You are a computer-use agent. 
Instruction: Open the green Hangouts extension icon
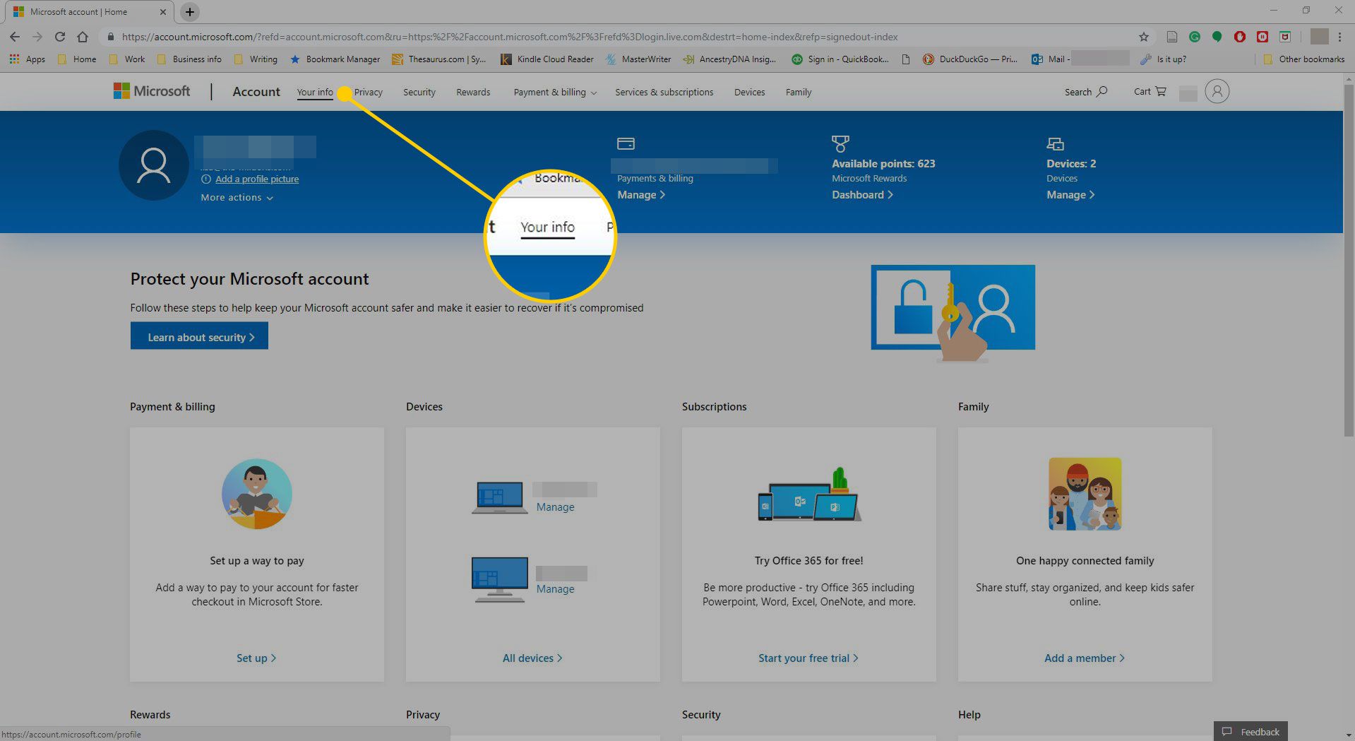pyautogui.click(x=1217, y=37)
